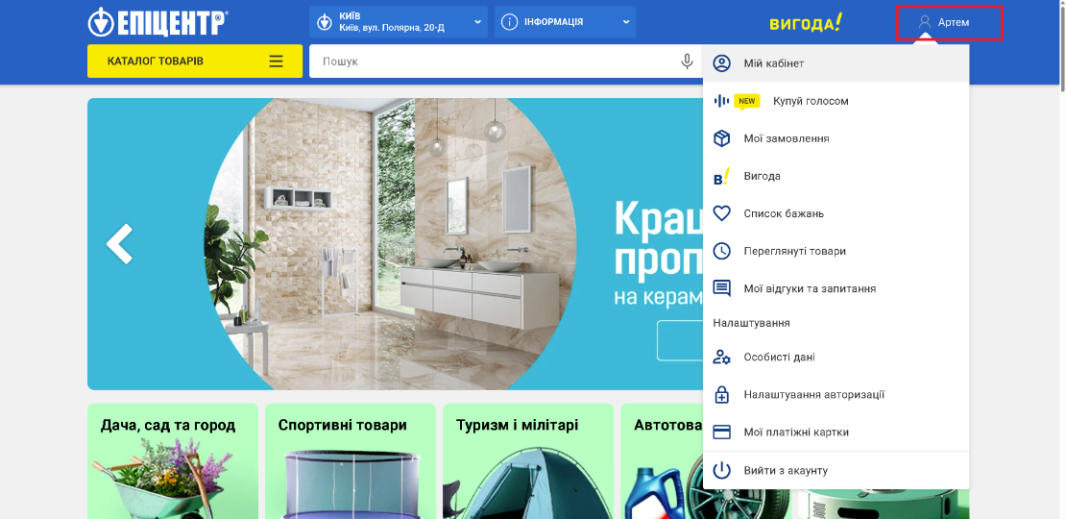This screenshot has width=1066, height=519.
Task: Open the Каталог товарів menu
Action: pos(195,62)
